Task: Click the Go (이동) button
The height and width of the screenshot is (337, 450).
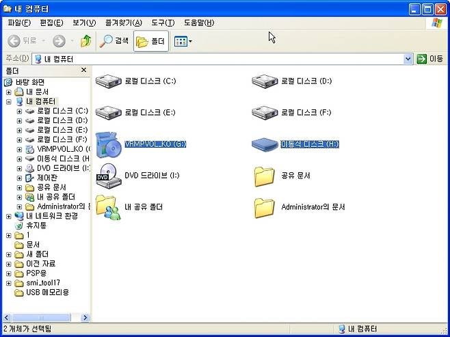Action: tap(431, 59)
